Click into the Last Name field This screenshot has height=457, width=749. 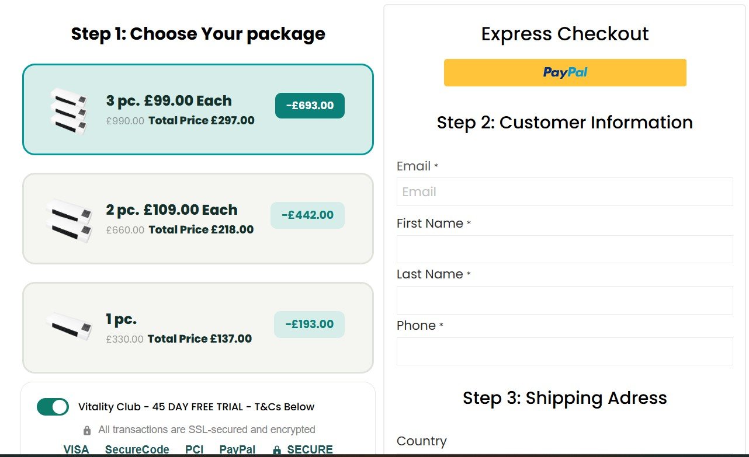tap(564, 300)
